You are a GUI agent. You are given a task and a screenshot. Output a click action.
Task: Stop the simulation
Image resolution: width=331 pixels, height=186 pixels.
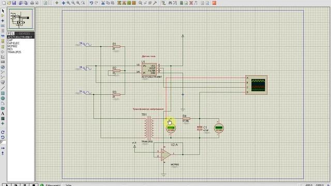tap(33, 185)
